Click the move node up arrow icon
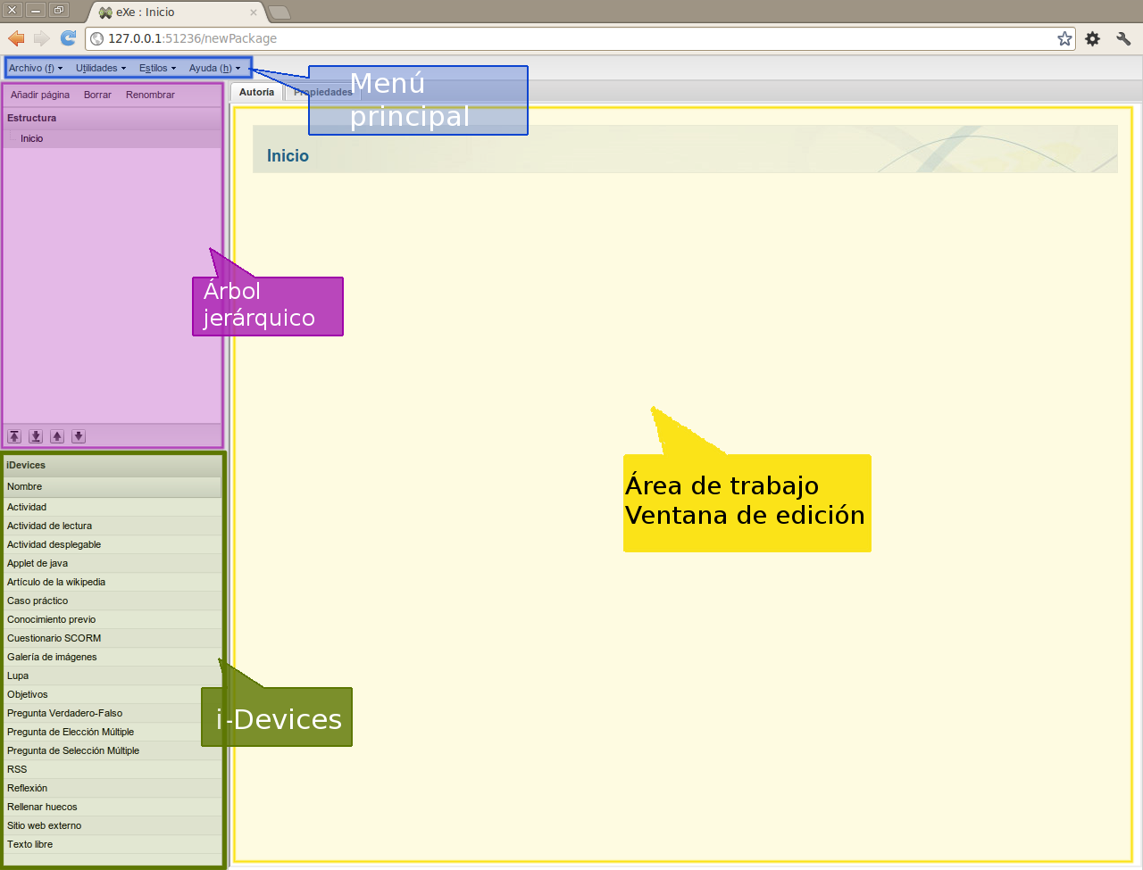The height and width of the screenshot is (870, 1143). [57, 436]
